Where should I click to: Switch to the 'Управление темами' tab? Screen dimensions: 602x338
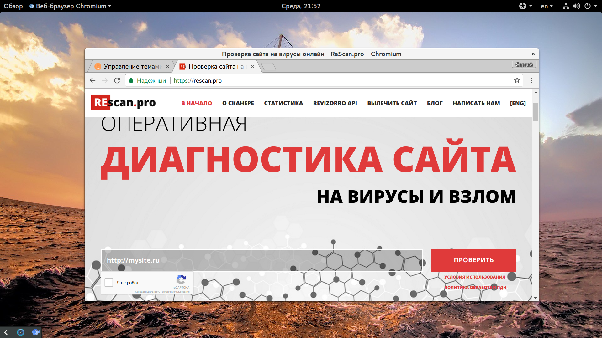(132, 66)
